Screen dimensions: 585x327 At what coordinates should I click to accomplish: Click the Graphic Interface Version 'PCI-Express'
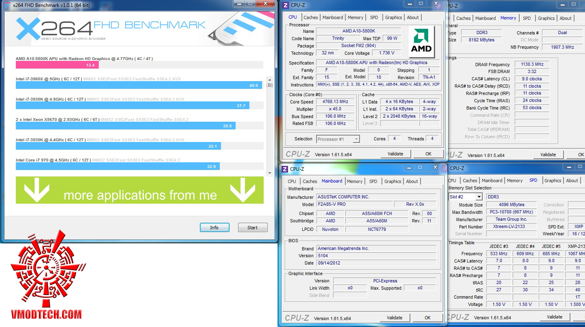pyautogui.click(x=385, y=281)
